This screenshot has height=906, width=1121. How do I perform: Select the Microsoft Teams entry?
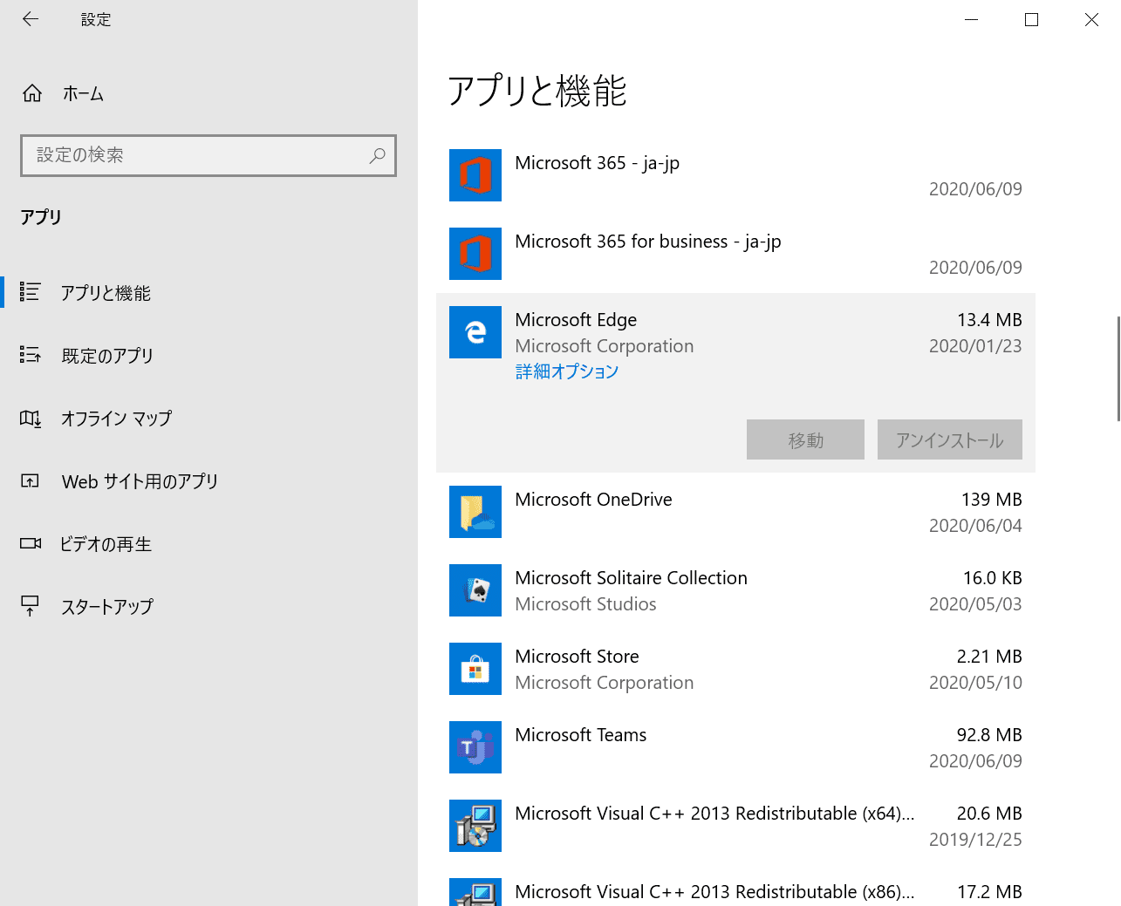tap(735, 747)
